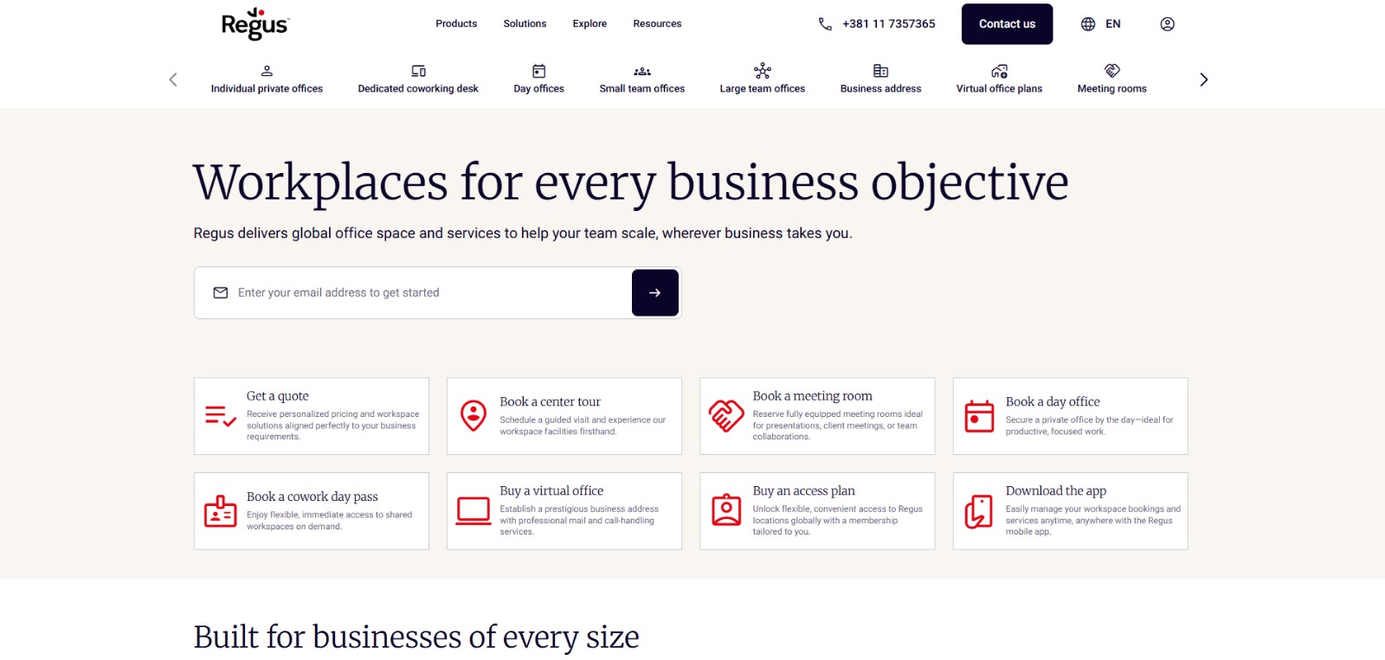Click the 'Establish a prestigious business address' description
This screenshot has width=1385, height=660.
[579, 521]
